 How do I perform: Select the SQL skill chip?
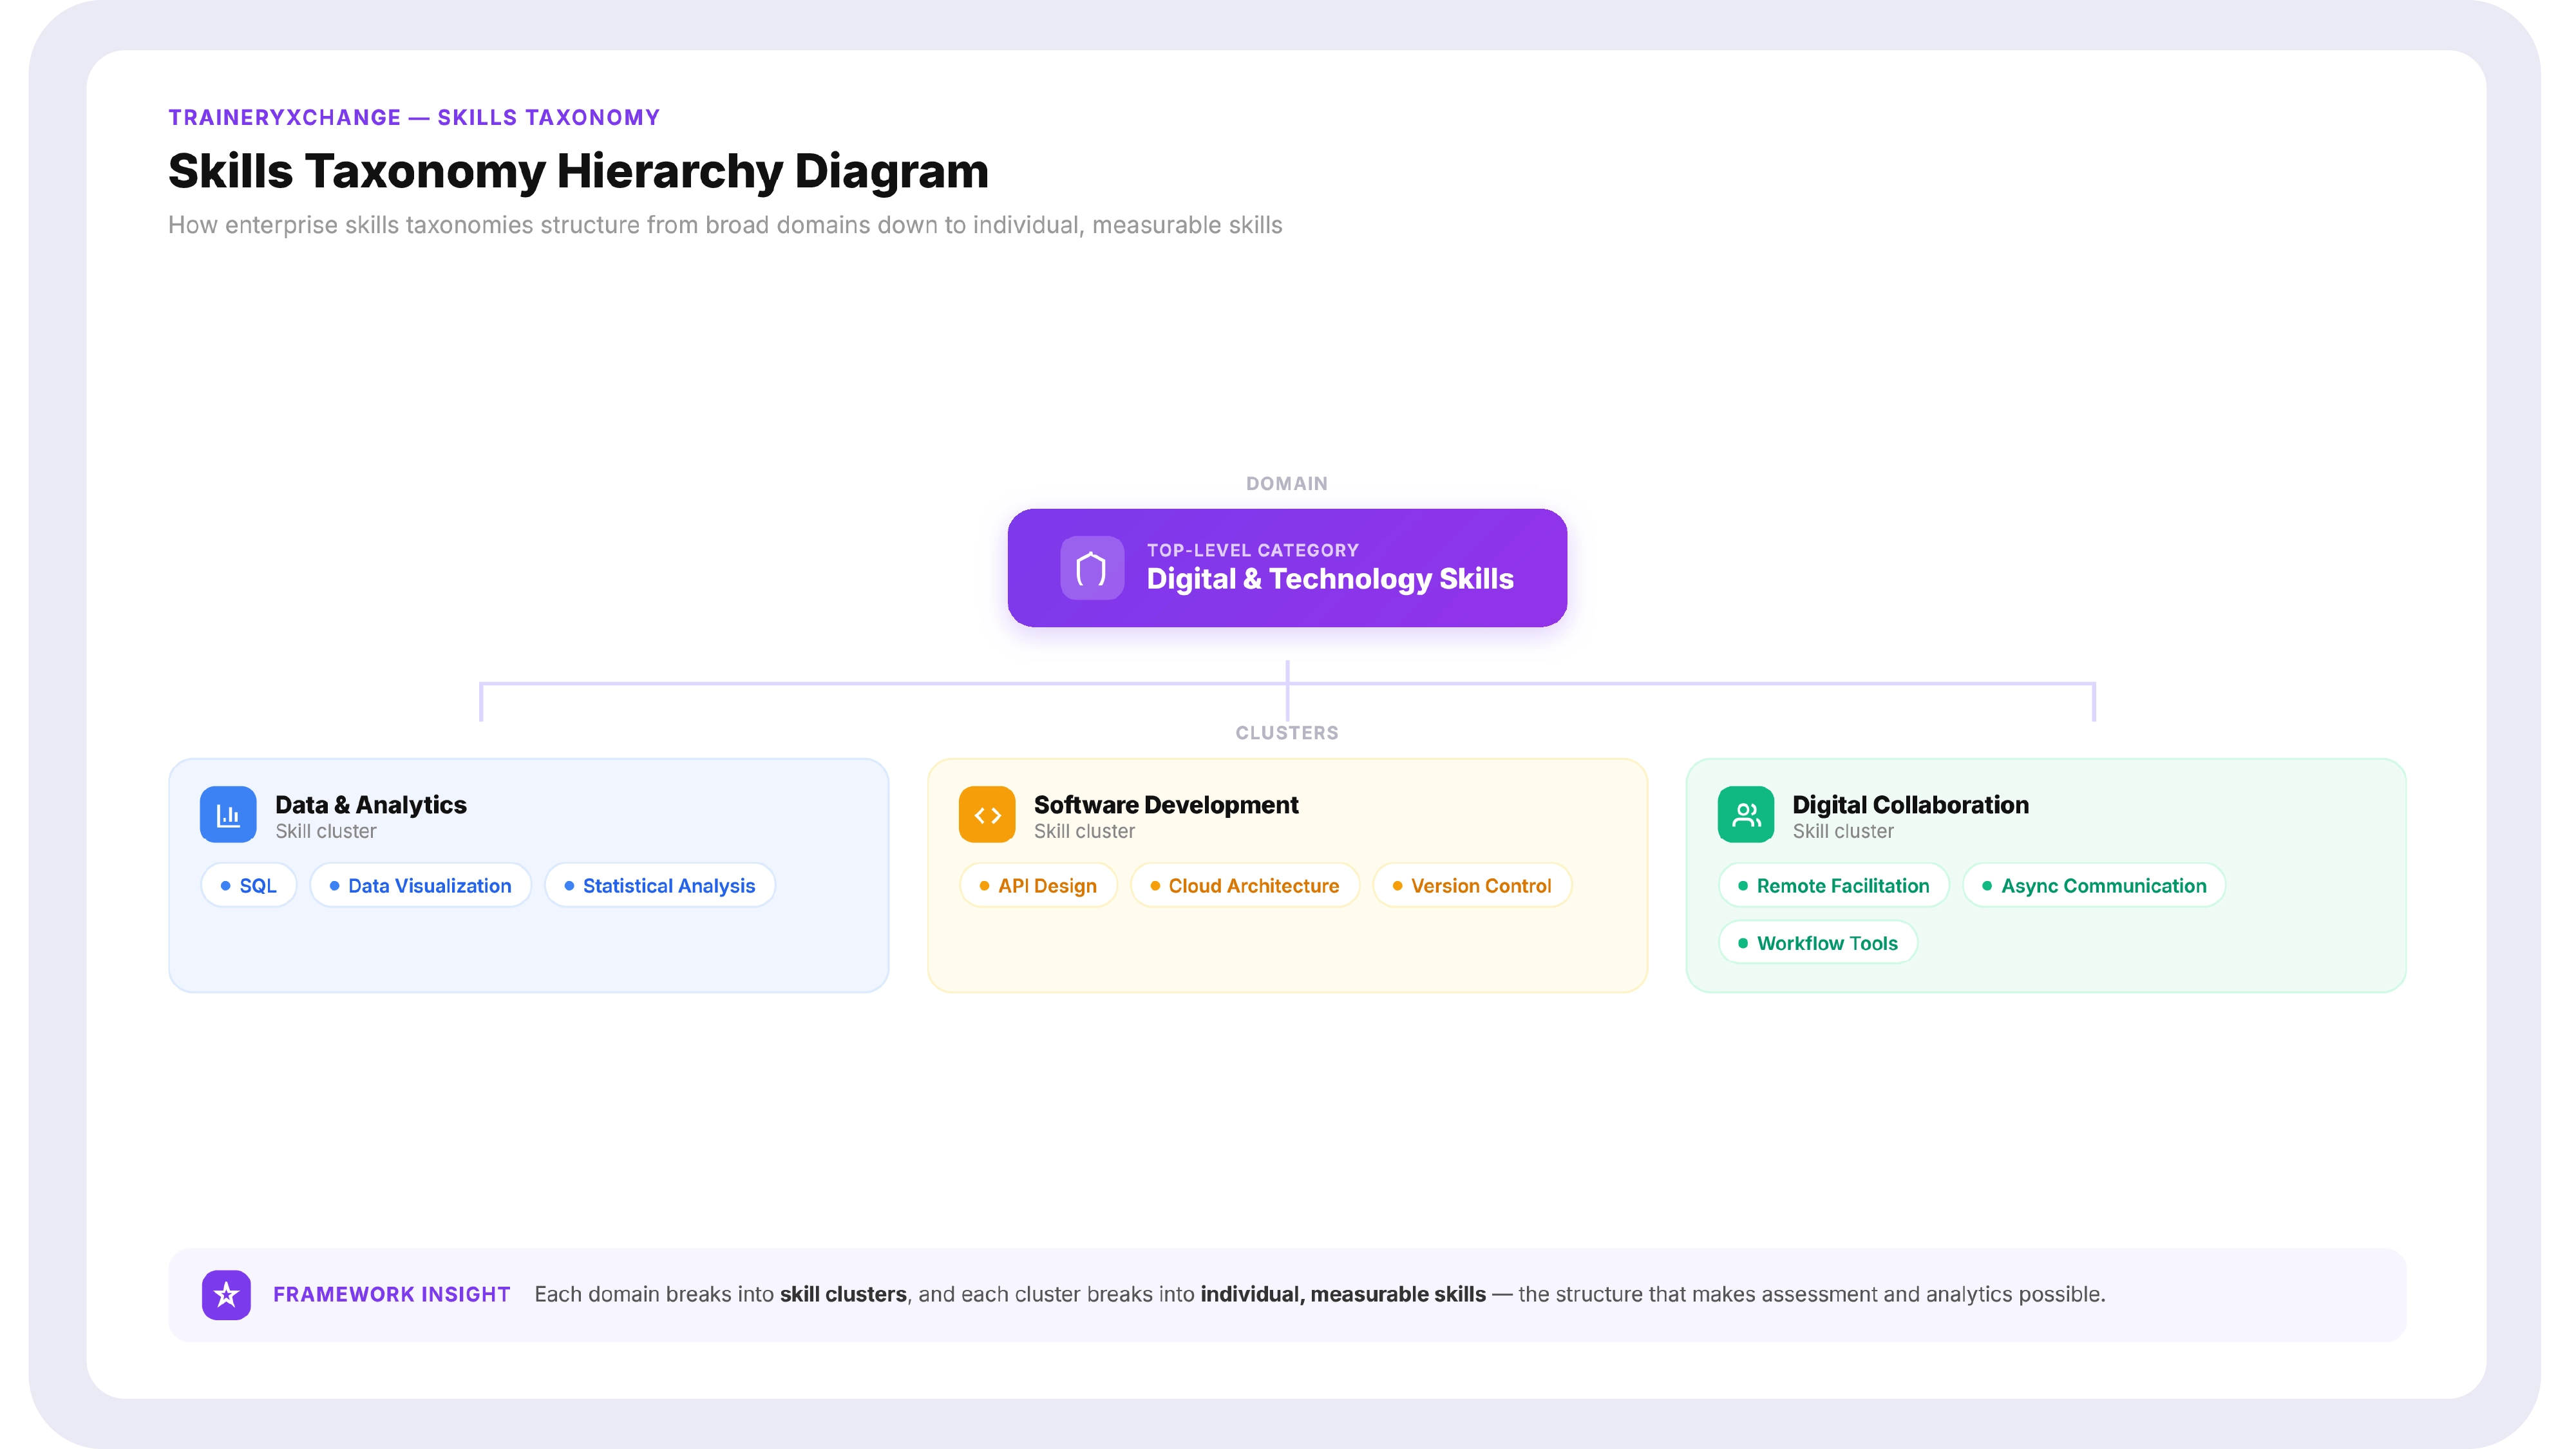pyautogui.click(x=249, y=886)
